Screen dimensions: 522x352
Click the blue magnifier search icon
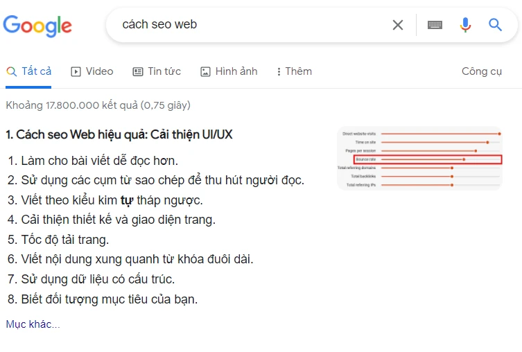(495, 25)
